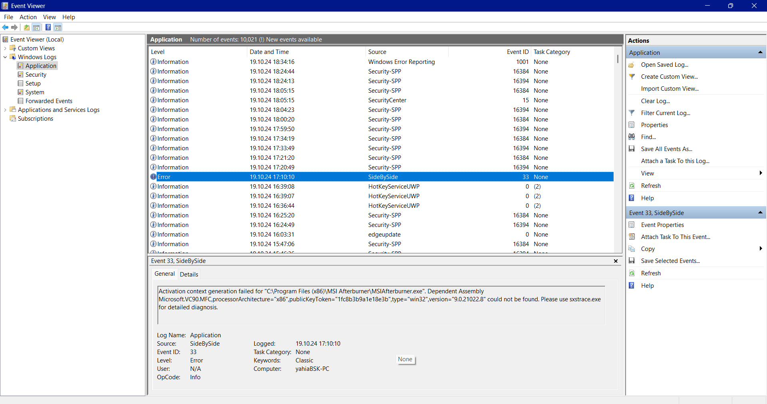Screen dimensions: 767x404
Task: Open the File menu
Action: click(8, 17)
